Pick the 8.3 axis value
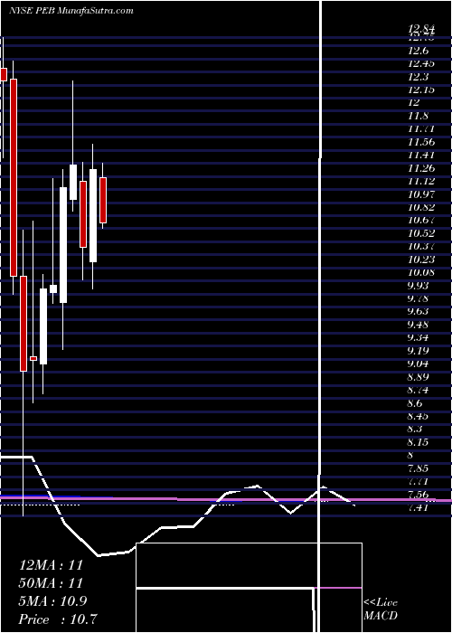The width and height of the screenshot is (452, 633). [415, 430]
